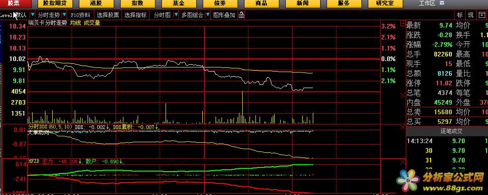This screenshot has width=488, height=195.
Task: Click the 涨幅 value -2.79%
Action: (442, 45)
